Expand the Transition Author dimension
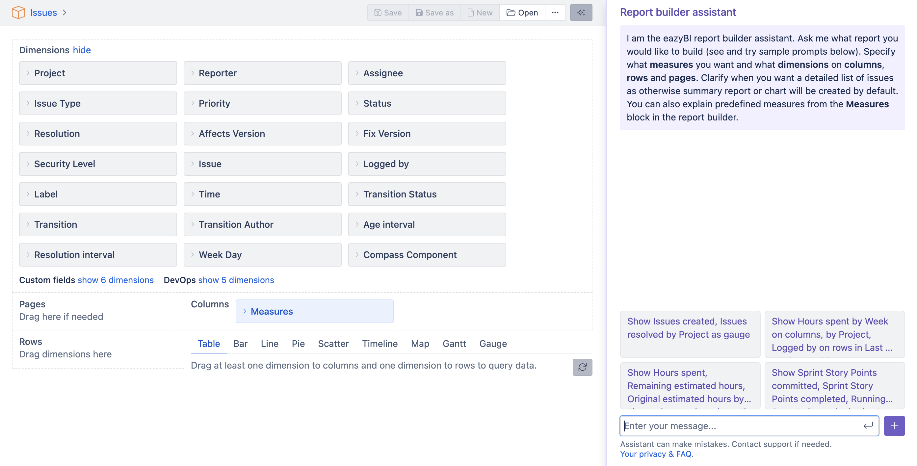Image resolution: width=917 pixels, height=466 pixels. pos(262,224)
